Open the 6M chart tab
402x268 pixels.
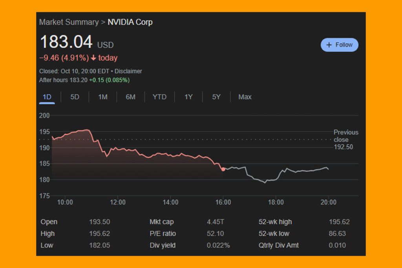[x=130, y=97]
